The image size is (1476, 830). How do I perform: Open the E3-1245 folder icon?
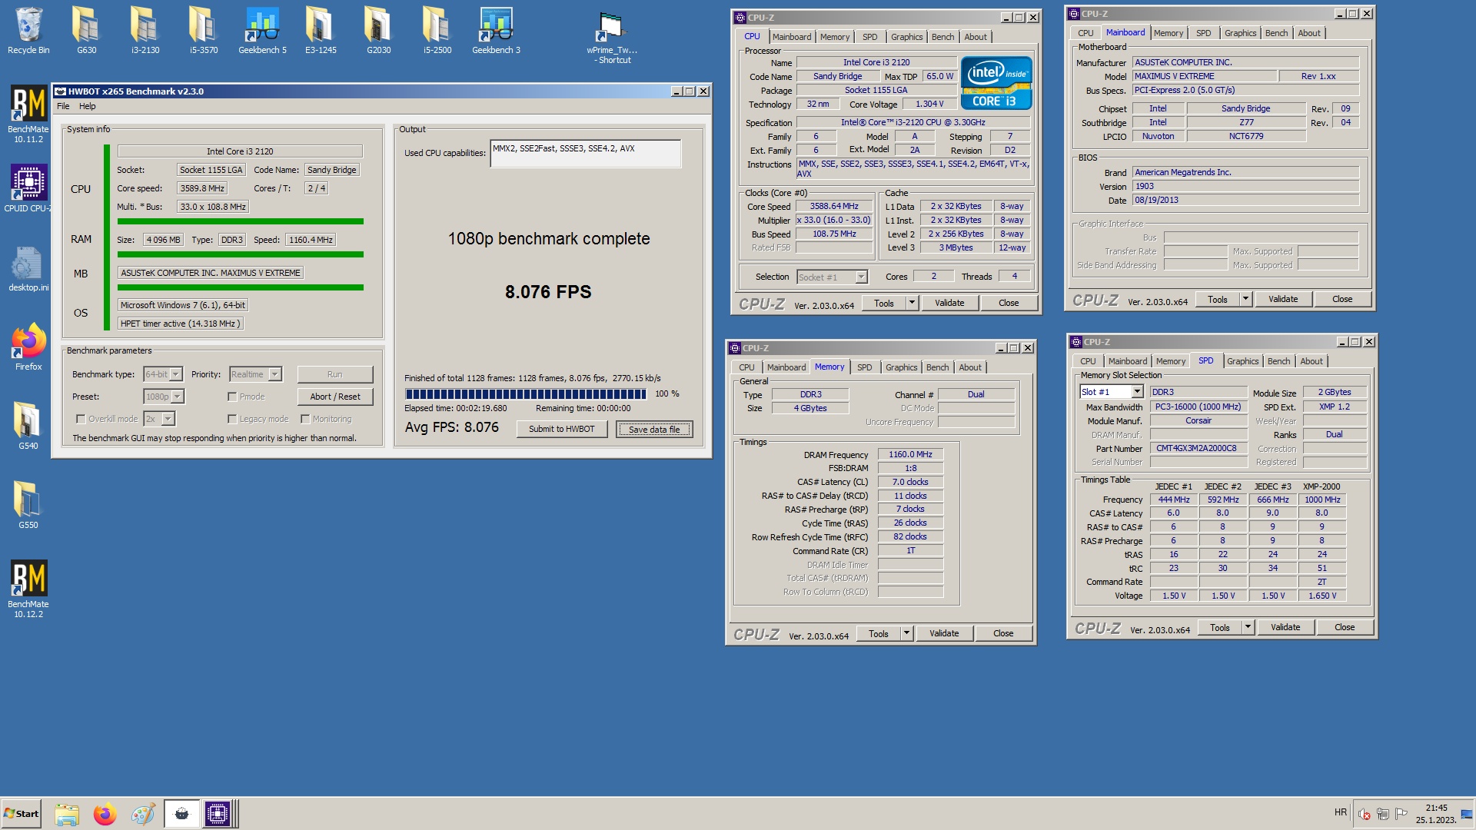coord(321,31)
